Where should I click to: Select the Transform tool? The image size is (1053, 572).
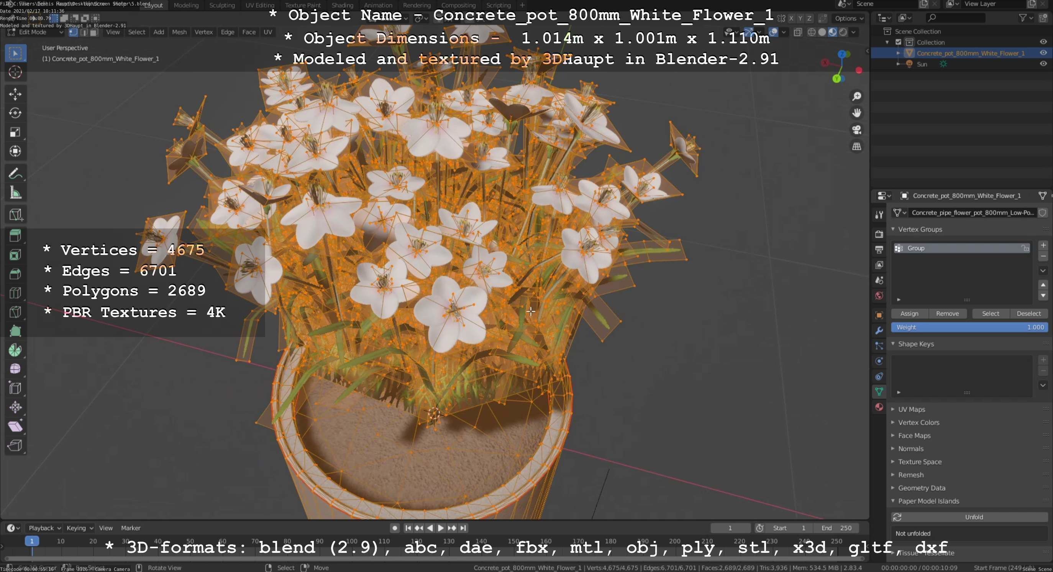tap(15, 151)
